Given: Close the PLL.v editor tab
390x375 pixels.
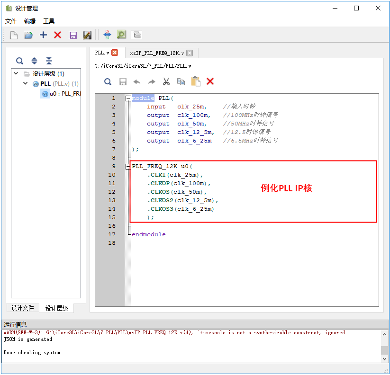Looking at the screenshot, I should 115,53.
